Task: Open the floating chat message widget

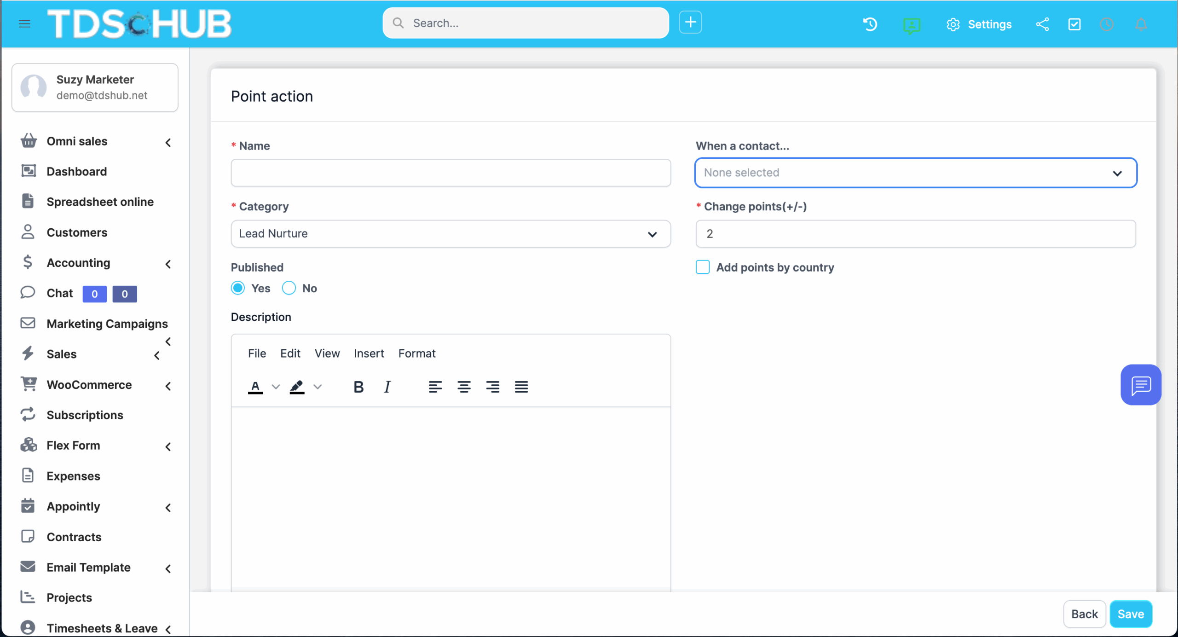Action: 1141,385
